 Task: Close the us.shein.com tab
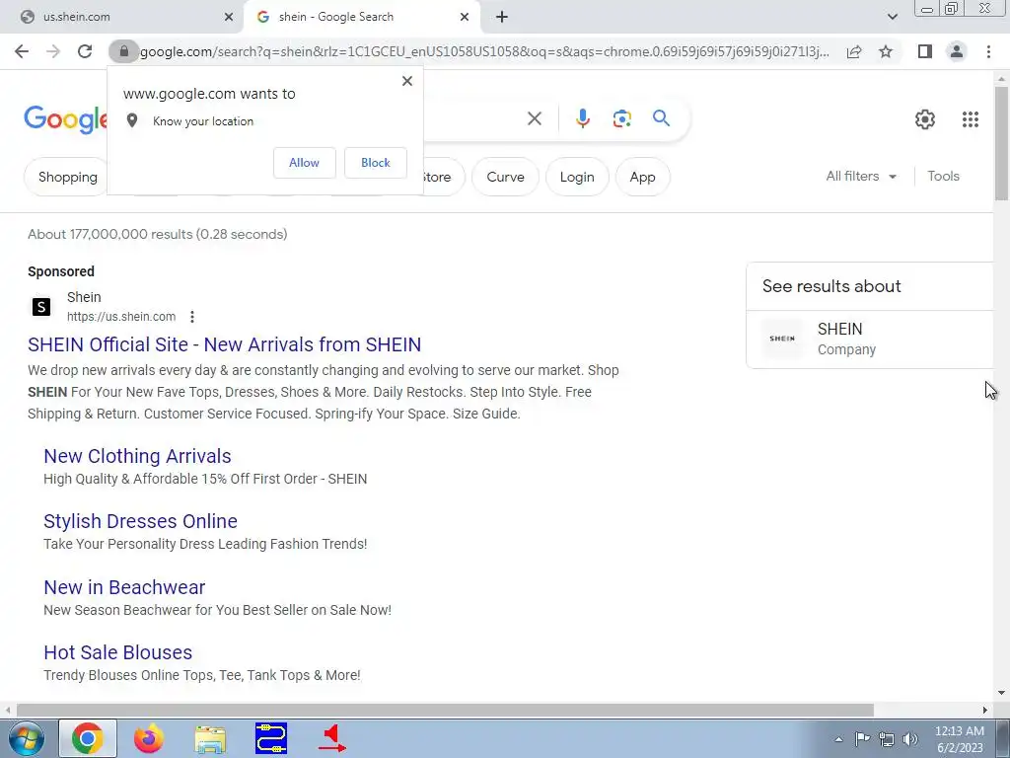229,17
